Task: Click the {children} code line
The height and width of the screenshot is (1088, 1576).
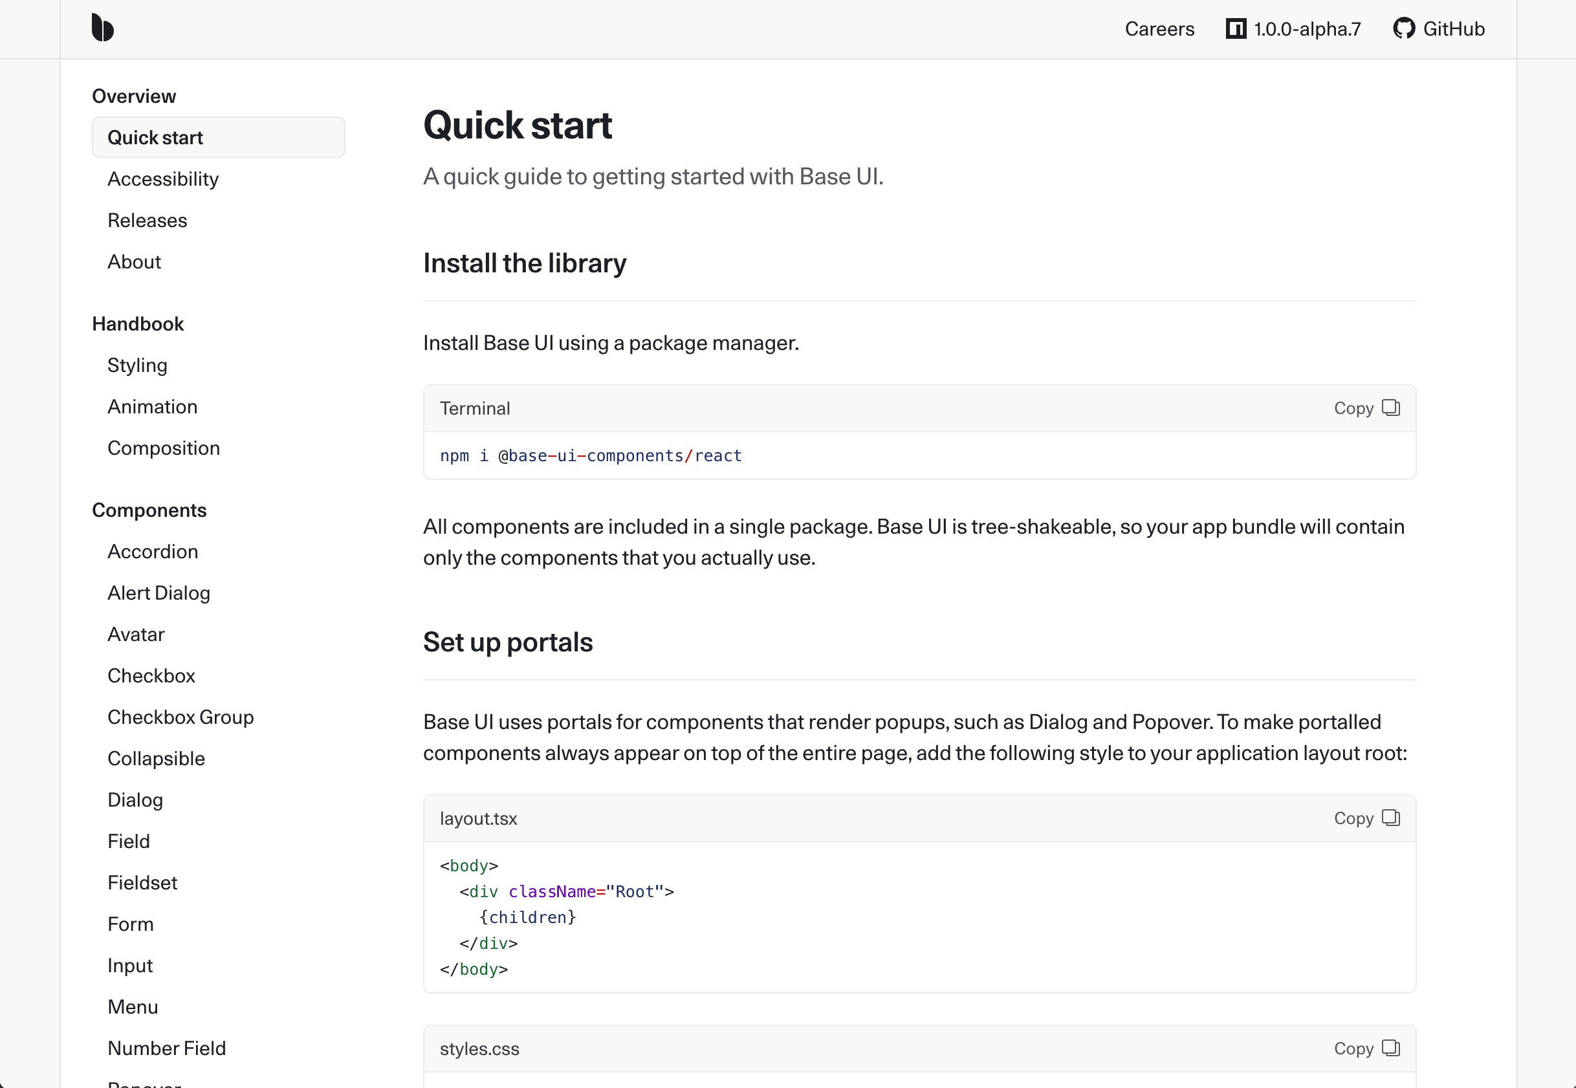Action: click(528, 917)
